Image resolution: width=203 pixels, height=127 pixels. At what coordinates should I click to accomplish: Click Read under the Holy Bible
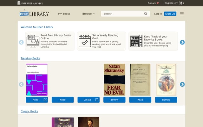point(140,100)
